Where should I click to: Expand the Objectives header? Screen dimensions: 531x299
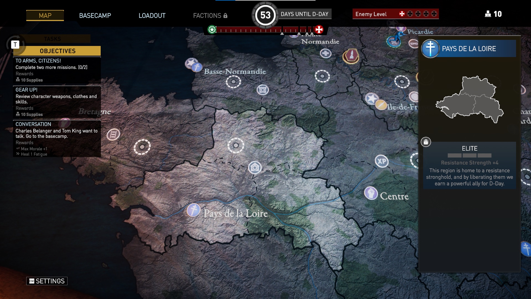pos(58,51)
